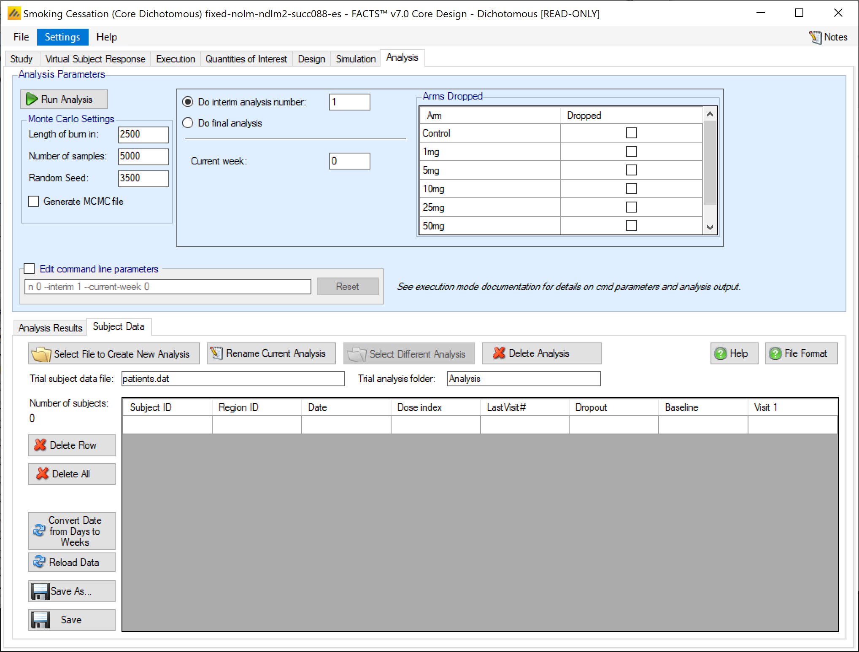Switch to the Analysis Results tab
The height and width of the screenshot is (652, 859).
[50, 328]
